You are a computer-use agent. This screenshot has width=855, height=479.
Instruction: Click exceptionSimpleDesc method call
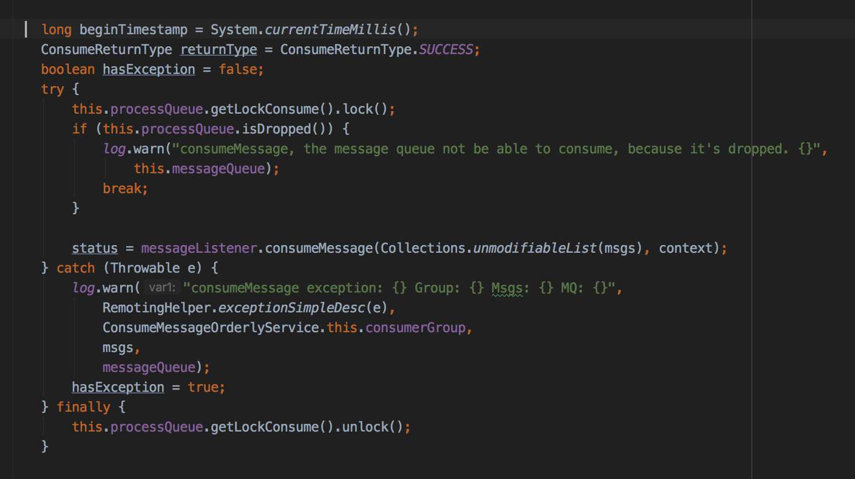pyautogui.click(x=292, y=308)
